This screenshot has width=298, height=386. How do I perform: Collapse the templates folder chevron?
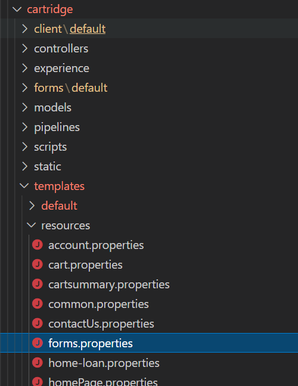click(24, 186)
